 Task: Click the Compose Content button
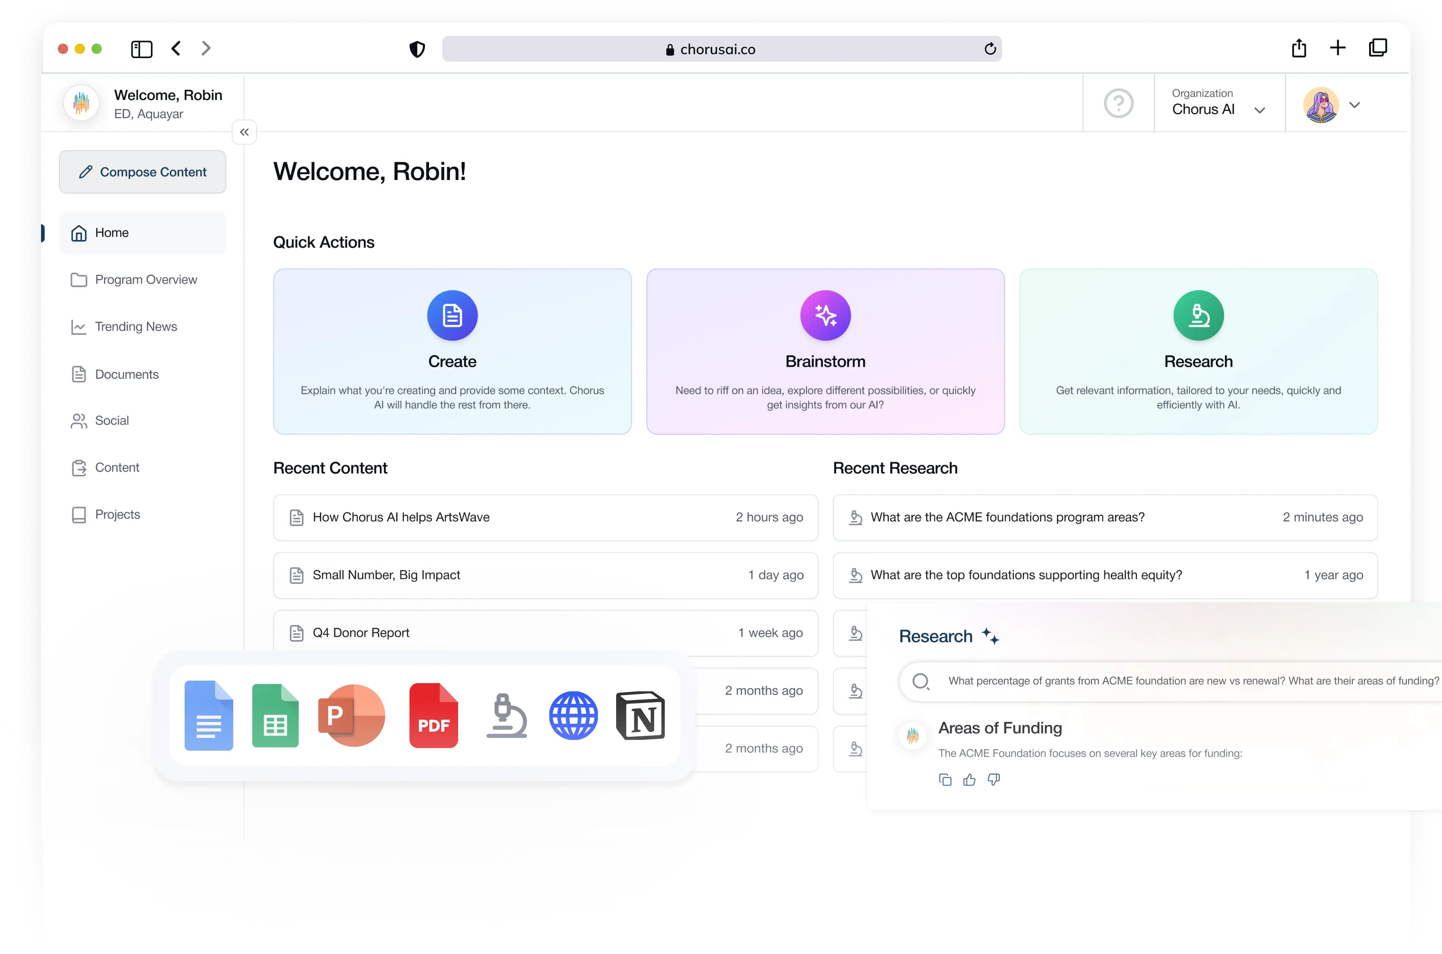(142, 172)
